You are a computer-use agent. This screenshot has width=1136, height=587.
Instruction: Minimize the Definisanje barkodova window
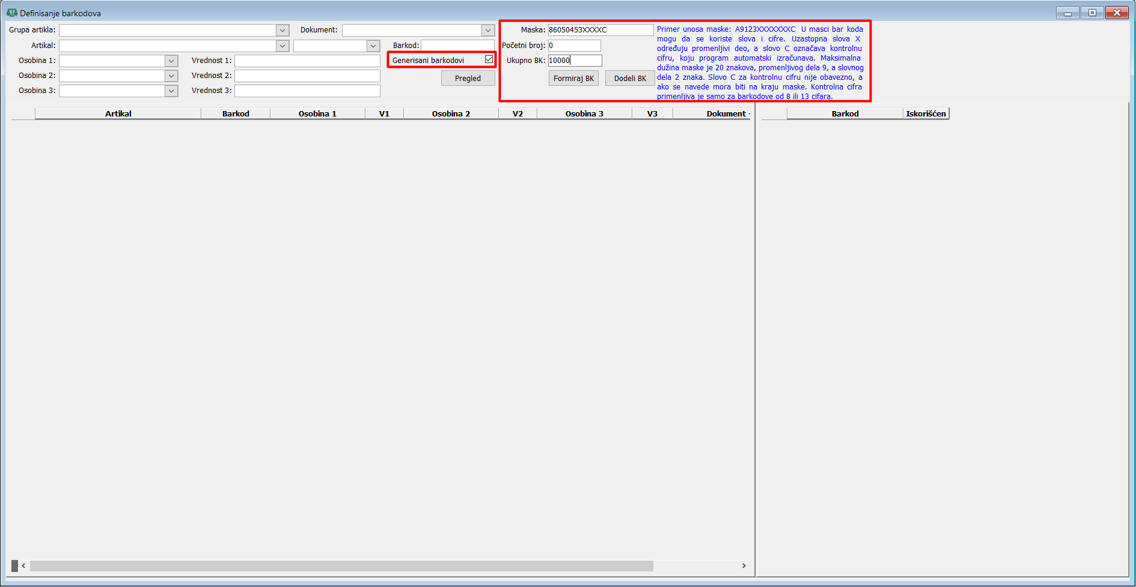point(1067,13)
